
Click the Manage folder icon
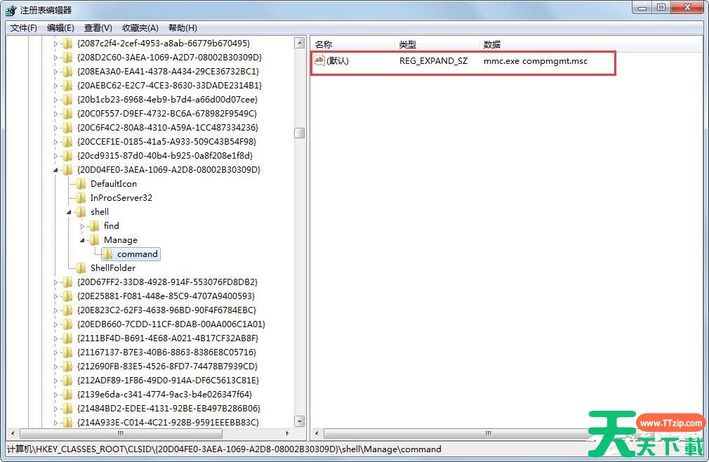(x=95, y=240)
